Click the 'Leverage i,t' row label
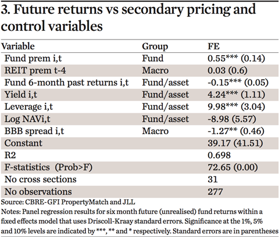This screenshot has height=237, width=279. tap(28, 107)
